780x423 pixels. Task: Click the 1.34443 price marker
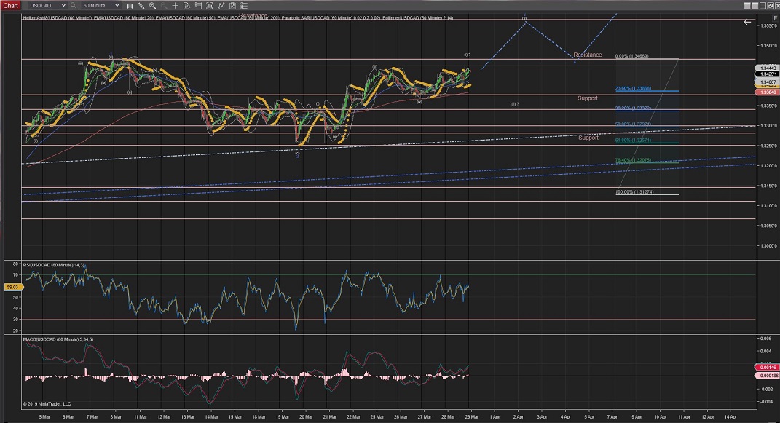[765, 68]
